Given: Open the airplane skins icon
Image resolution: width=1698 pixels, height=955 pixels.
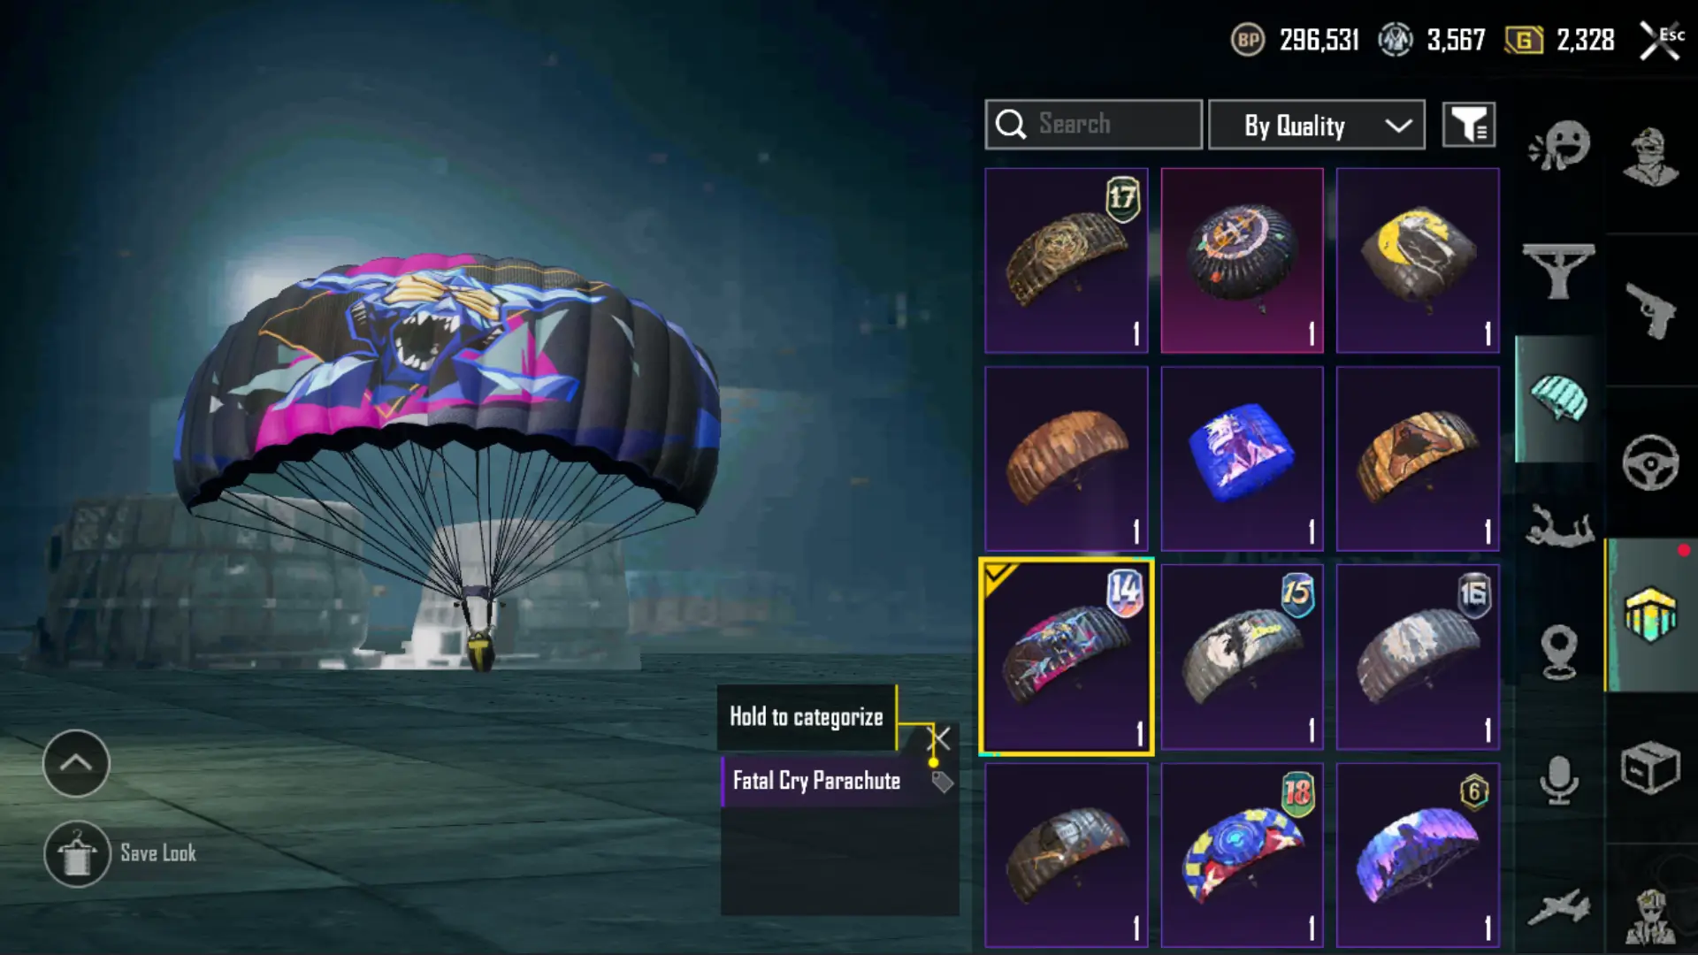Looking at the screenshot, I should click(1559, 907).
